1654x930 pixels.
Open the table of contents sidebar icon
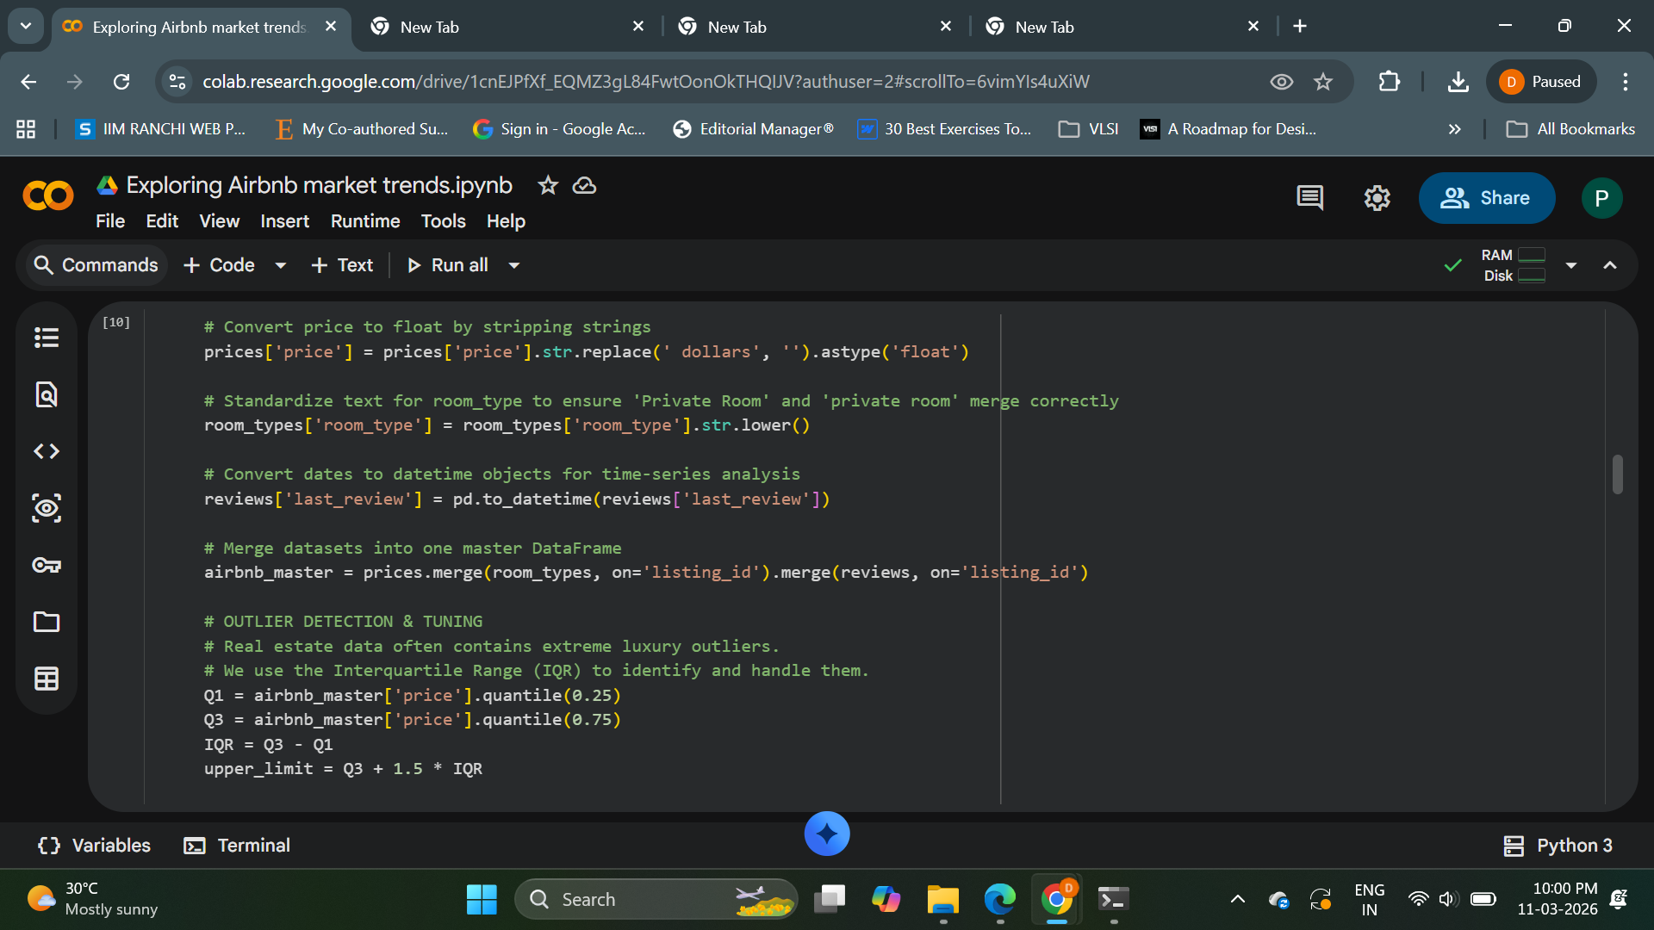[47, 338]
